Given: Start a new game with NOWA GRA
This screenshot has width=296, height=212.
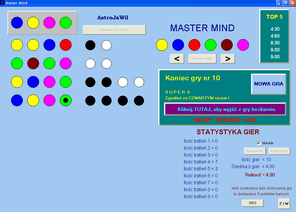Looking at the screenshot, I should (x=269, y=84).
